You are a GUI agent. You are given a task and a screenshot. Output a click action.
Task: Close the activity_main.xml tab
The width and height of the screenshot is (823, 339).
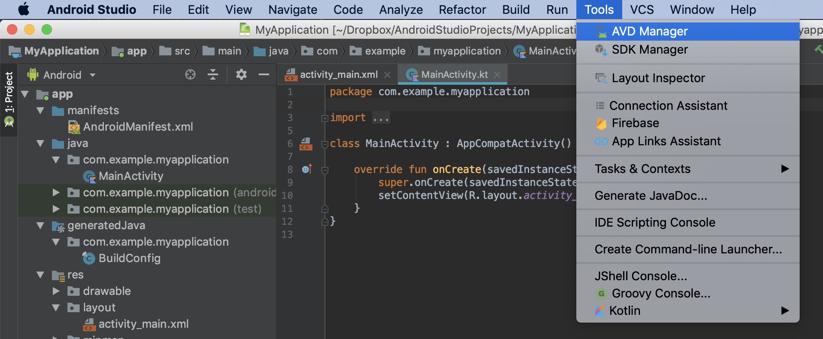coord(387,75)
